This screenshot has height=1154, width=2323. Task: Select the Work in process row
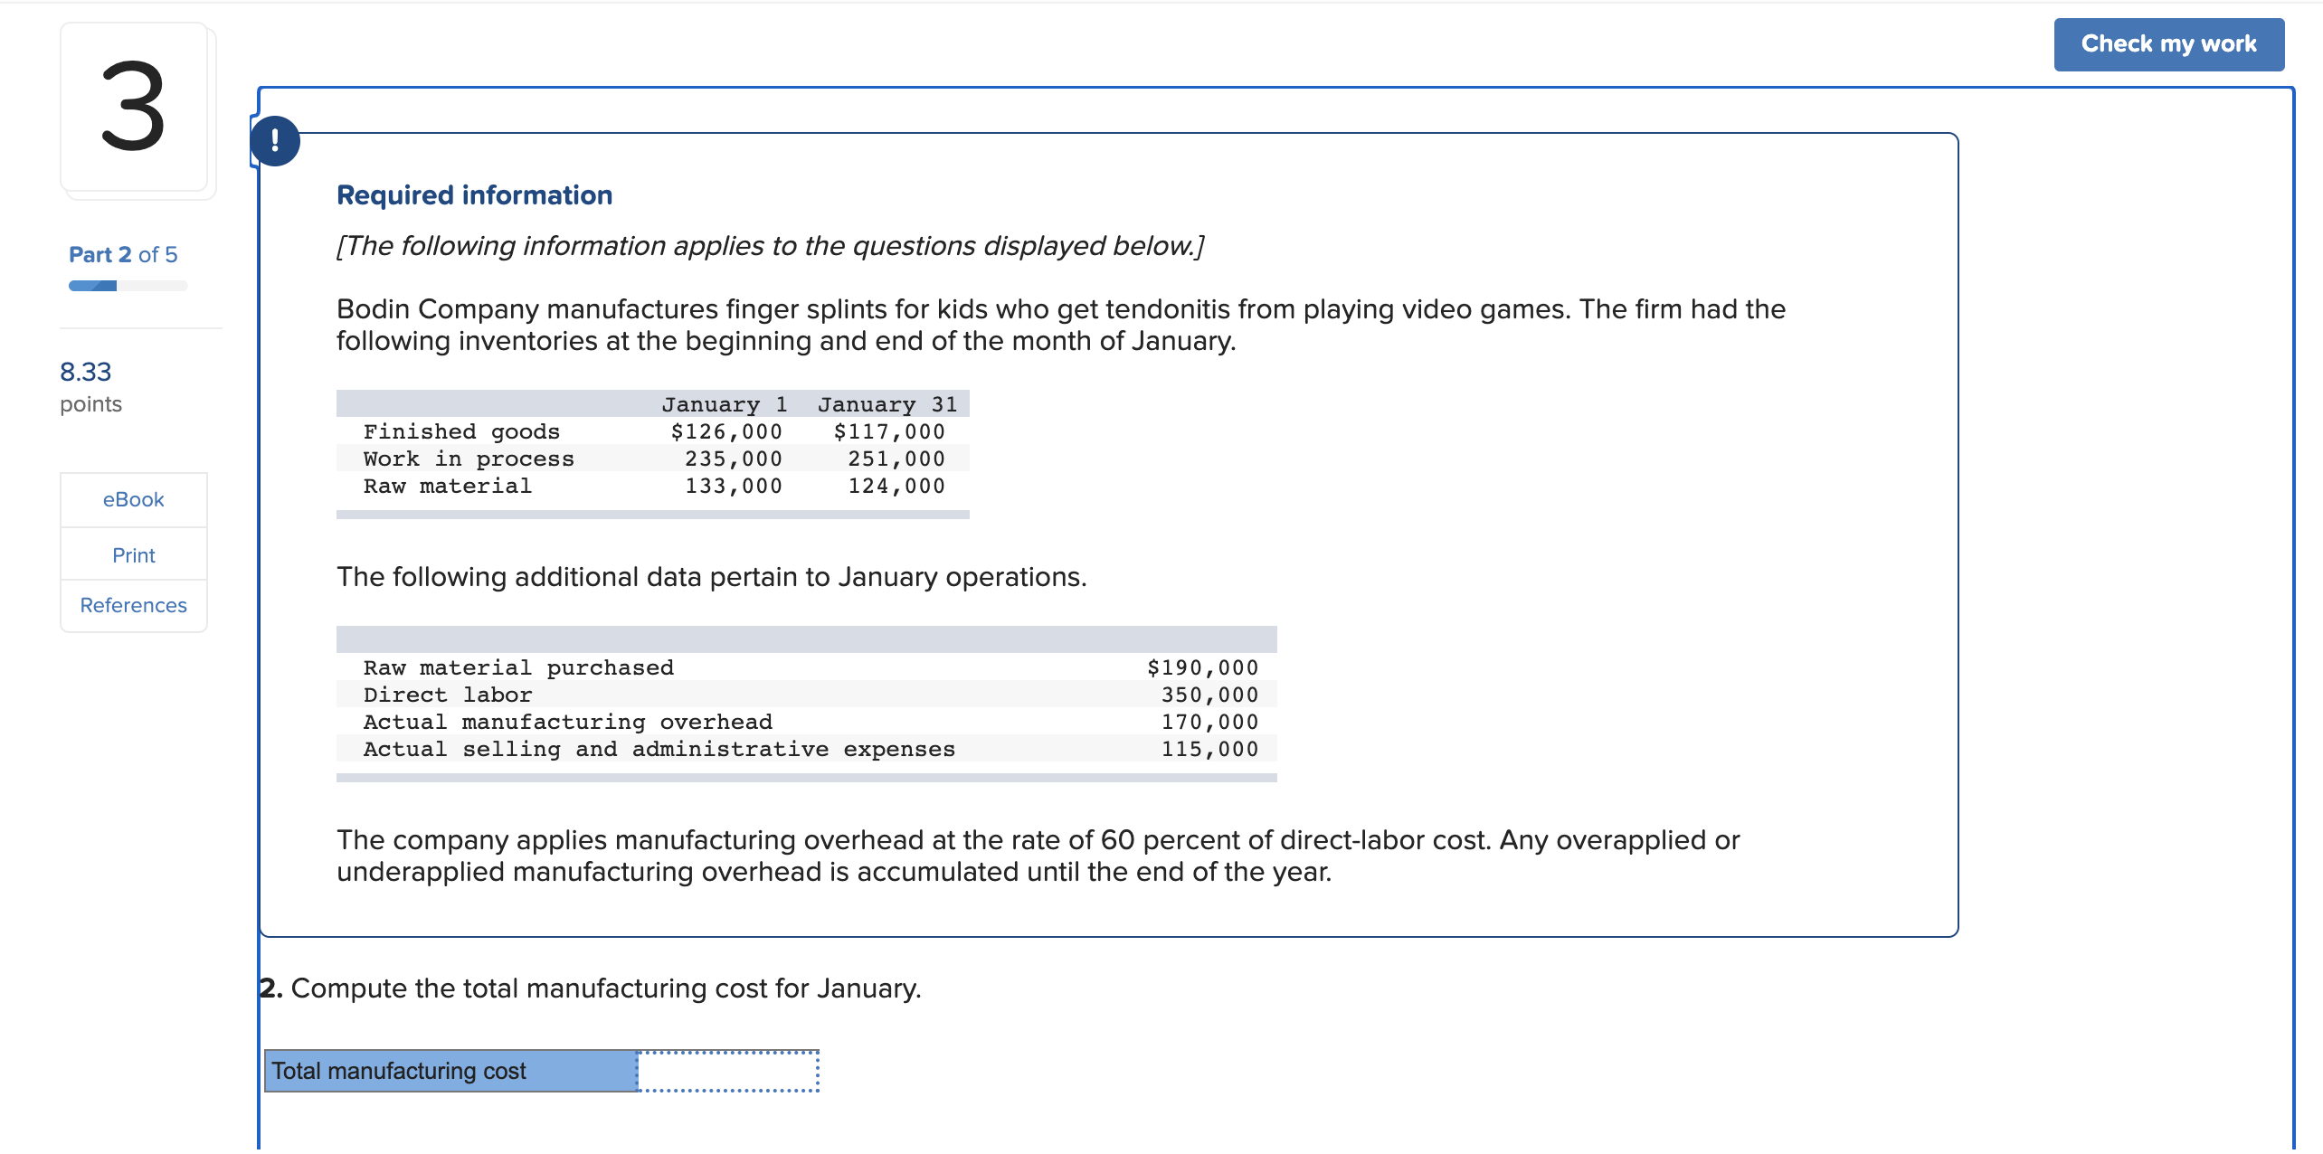(653, 459)
